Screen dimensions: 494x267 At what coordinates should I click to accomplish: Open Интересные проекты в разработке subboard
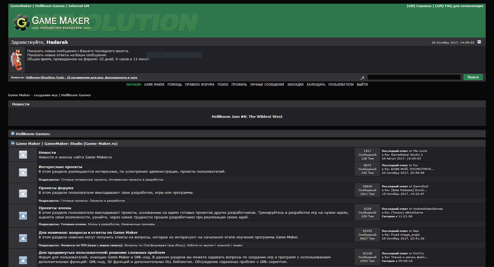pyautogui.click(x=136, y=180)
